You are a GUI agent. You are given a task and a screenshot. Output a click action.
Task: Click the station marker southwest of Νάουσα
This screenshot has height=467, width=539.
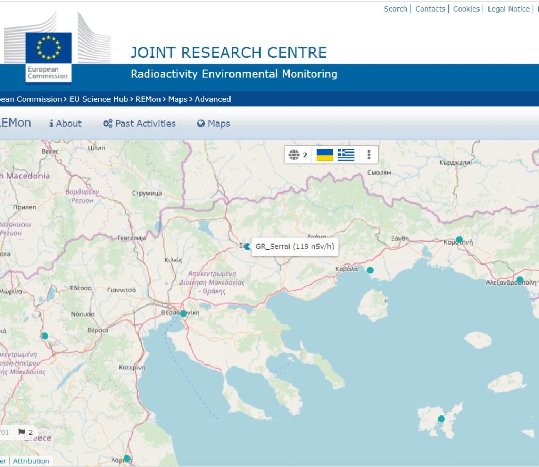tap(45, 336)
